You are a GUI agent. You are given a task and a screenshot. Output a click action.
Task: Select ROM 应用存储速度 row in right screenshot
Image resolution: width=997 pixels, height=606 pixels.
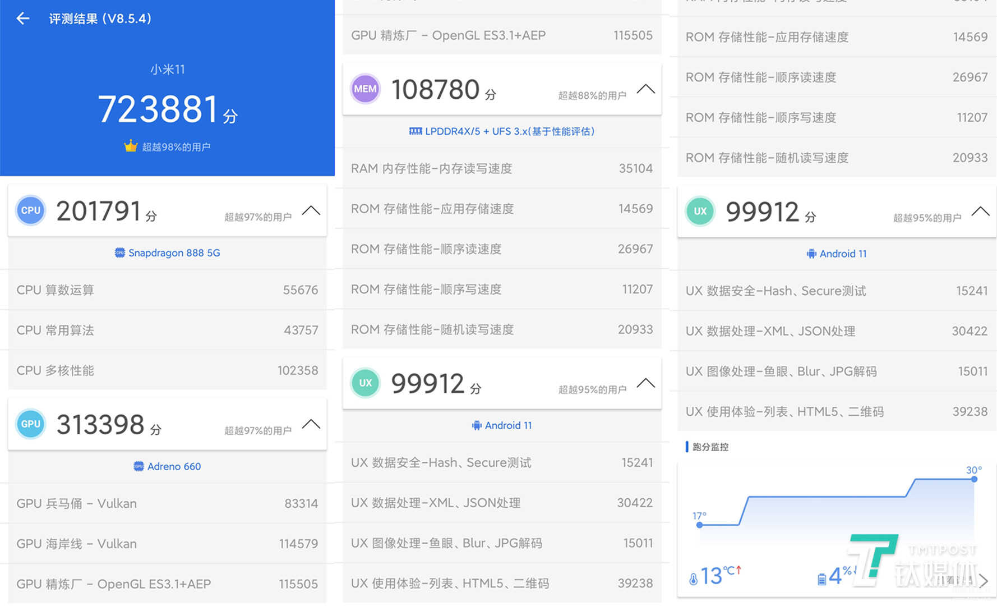(837, 37)
